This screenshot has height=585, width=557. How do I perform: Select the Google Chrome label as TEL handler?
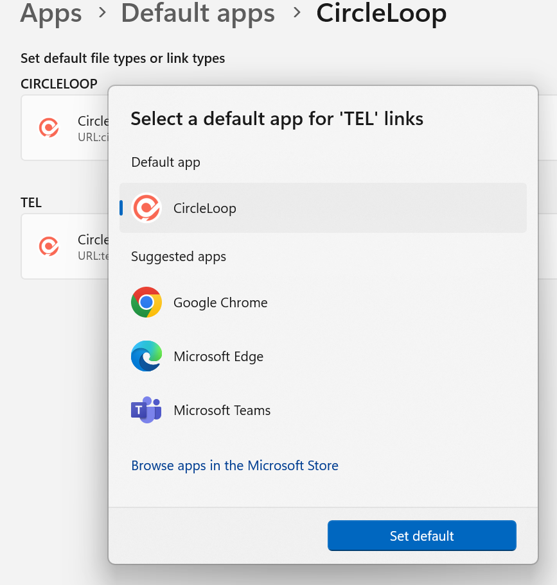coord(220,303)
